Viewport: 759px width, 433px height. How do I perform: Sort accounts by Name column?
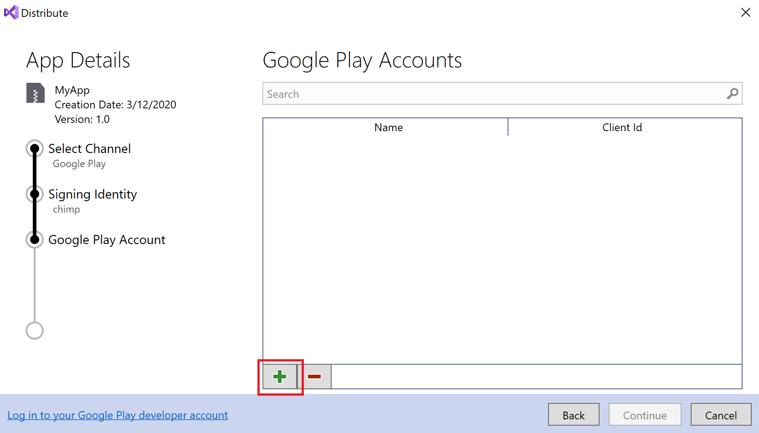(x=385, y=127)
